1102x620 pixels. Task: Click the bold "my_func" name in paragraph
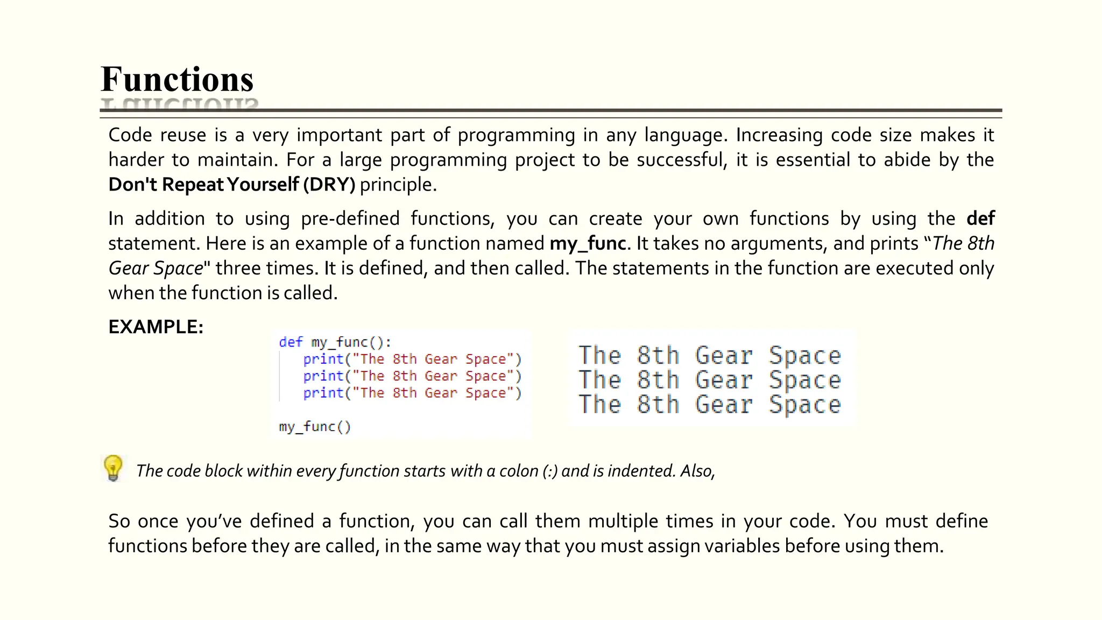[x=588, y=243]
